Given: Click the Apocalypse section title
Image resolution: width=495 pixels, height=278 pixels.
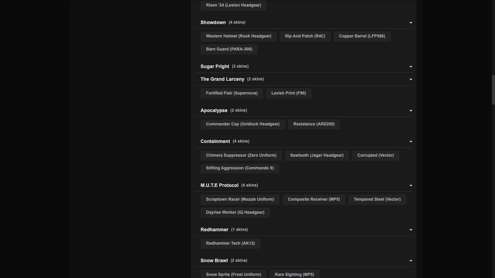Looking at the screenshot, I should click(214, 111).
